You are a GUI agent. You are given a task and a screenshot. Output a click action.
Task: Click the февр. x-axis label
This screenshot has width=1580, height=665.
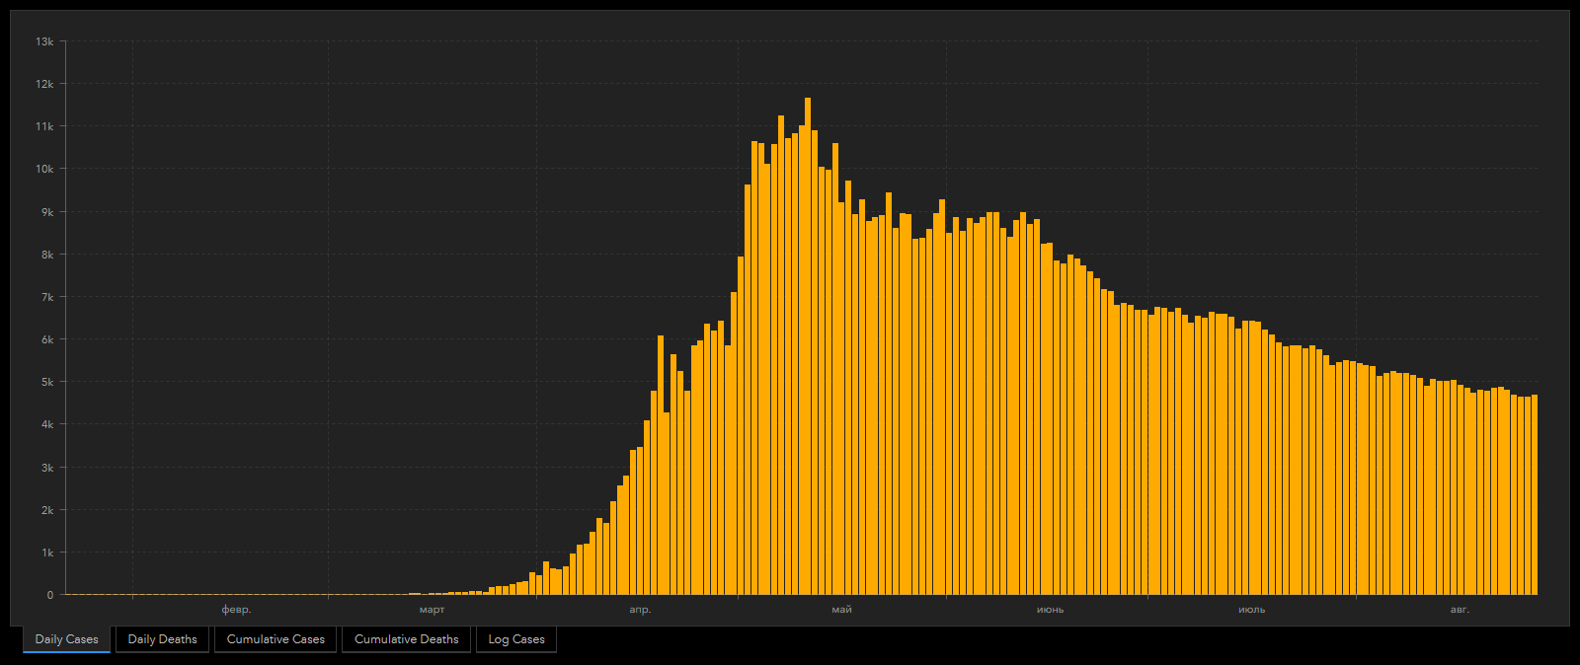(x=237, y=610)
